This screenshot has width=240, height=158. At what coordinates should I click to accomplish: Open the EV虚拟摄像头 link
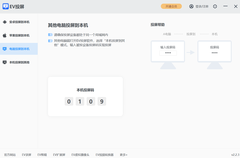tap(80, 155)
